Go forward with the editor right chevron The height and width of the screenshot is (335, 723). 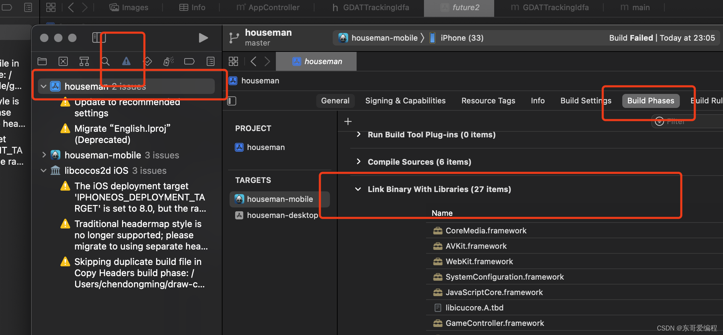267,62
